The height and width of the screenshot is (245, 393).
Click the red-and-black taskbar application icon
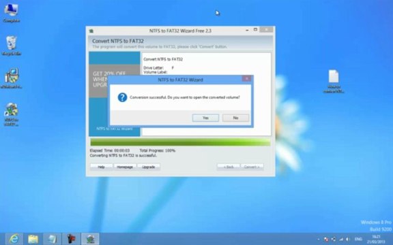71,239
